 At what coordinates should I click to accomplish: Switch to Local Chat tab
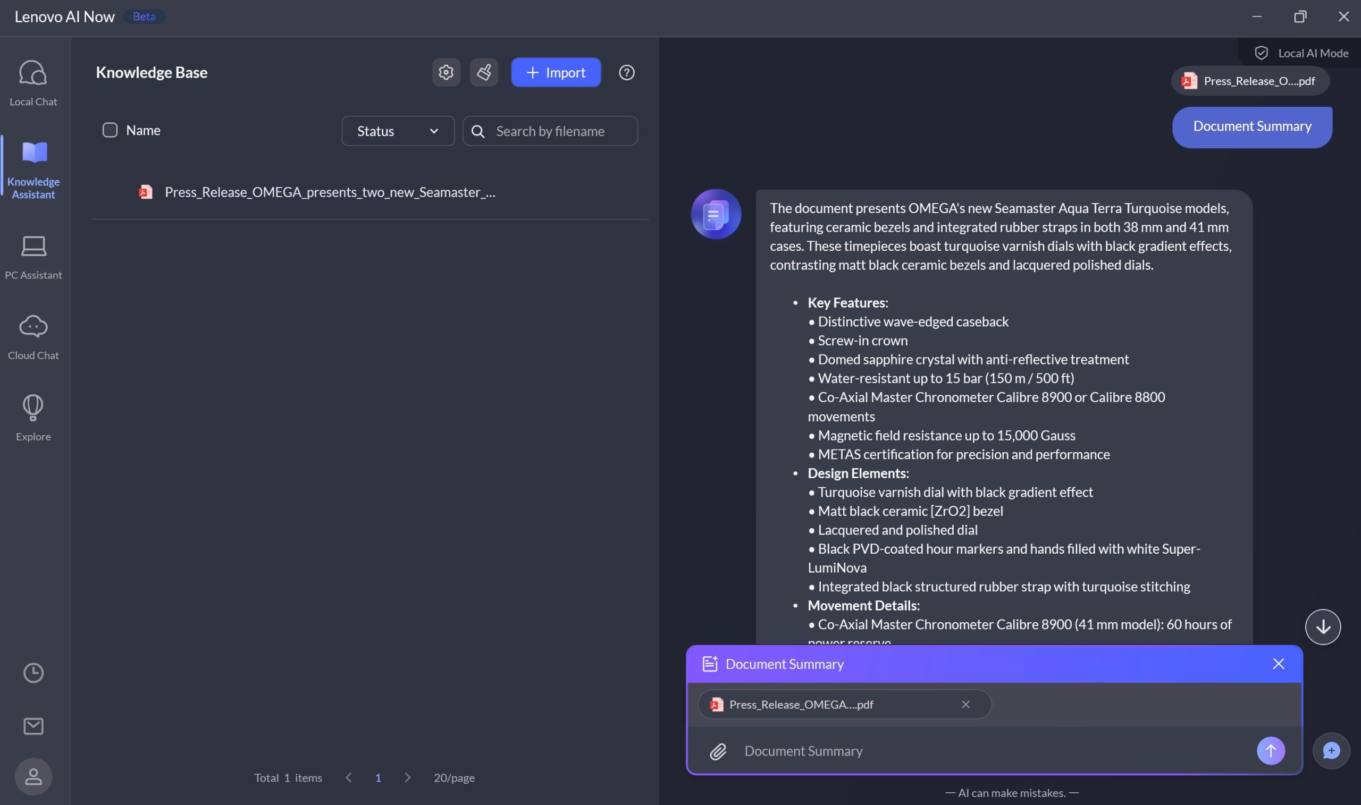click(x=33, y=83)
